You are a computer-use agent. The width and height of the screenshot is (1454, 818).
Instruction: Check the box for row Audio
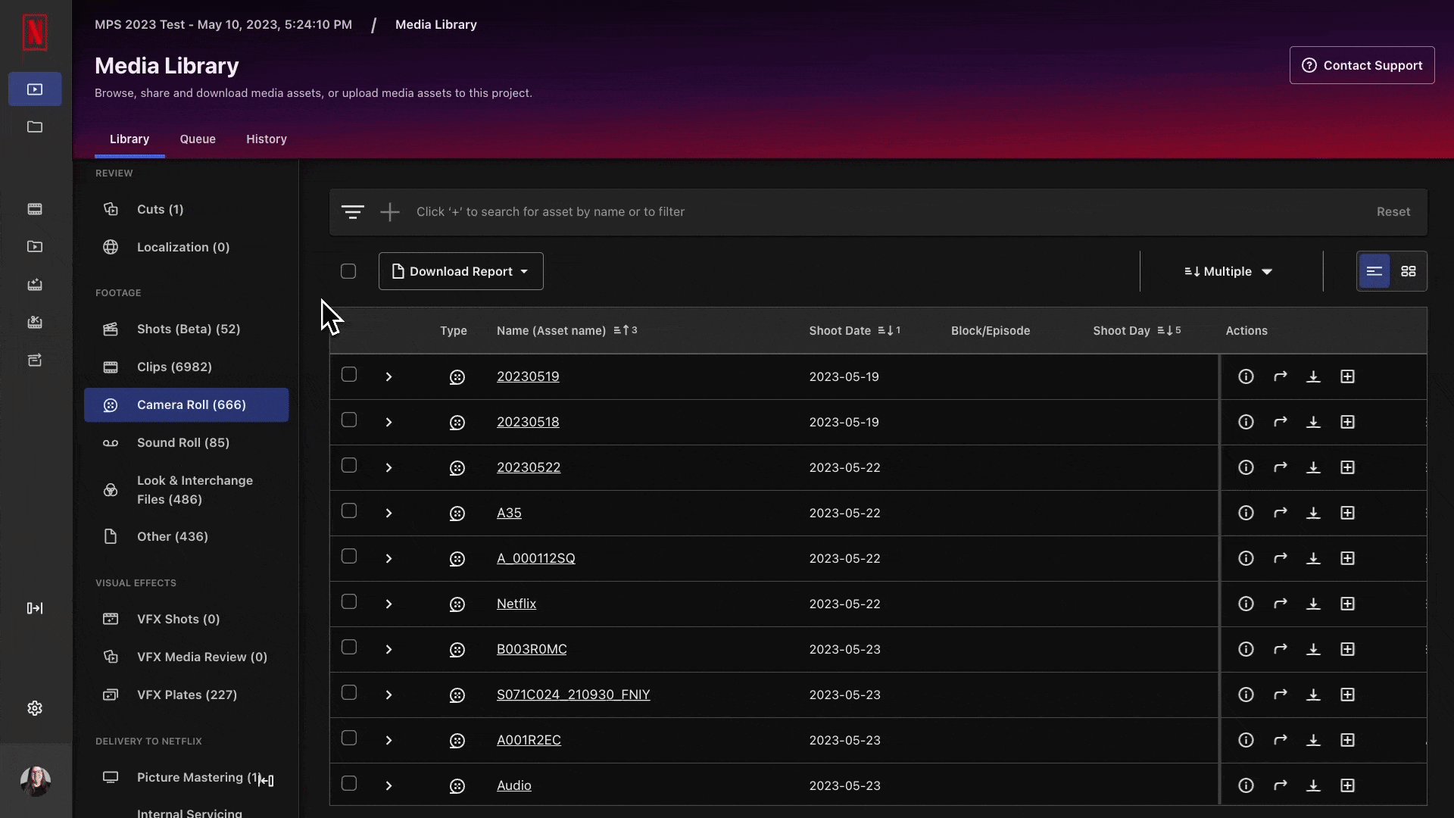click(x=349, y=784)
